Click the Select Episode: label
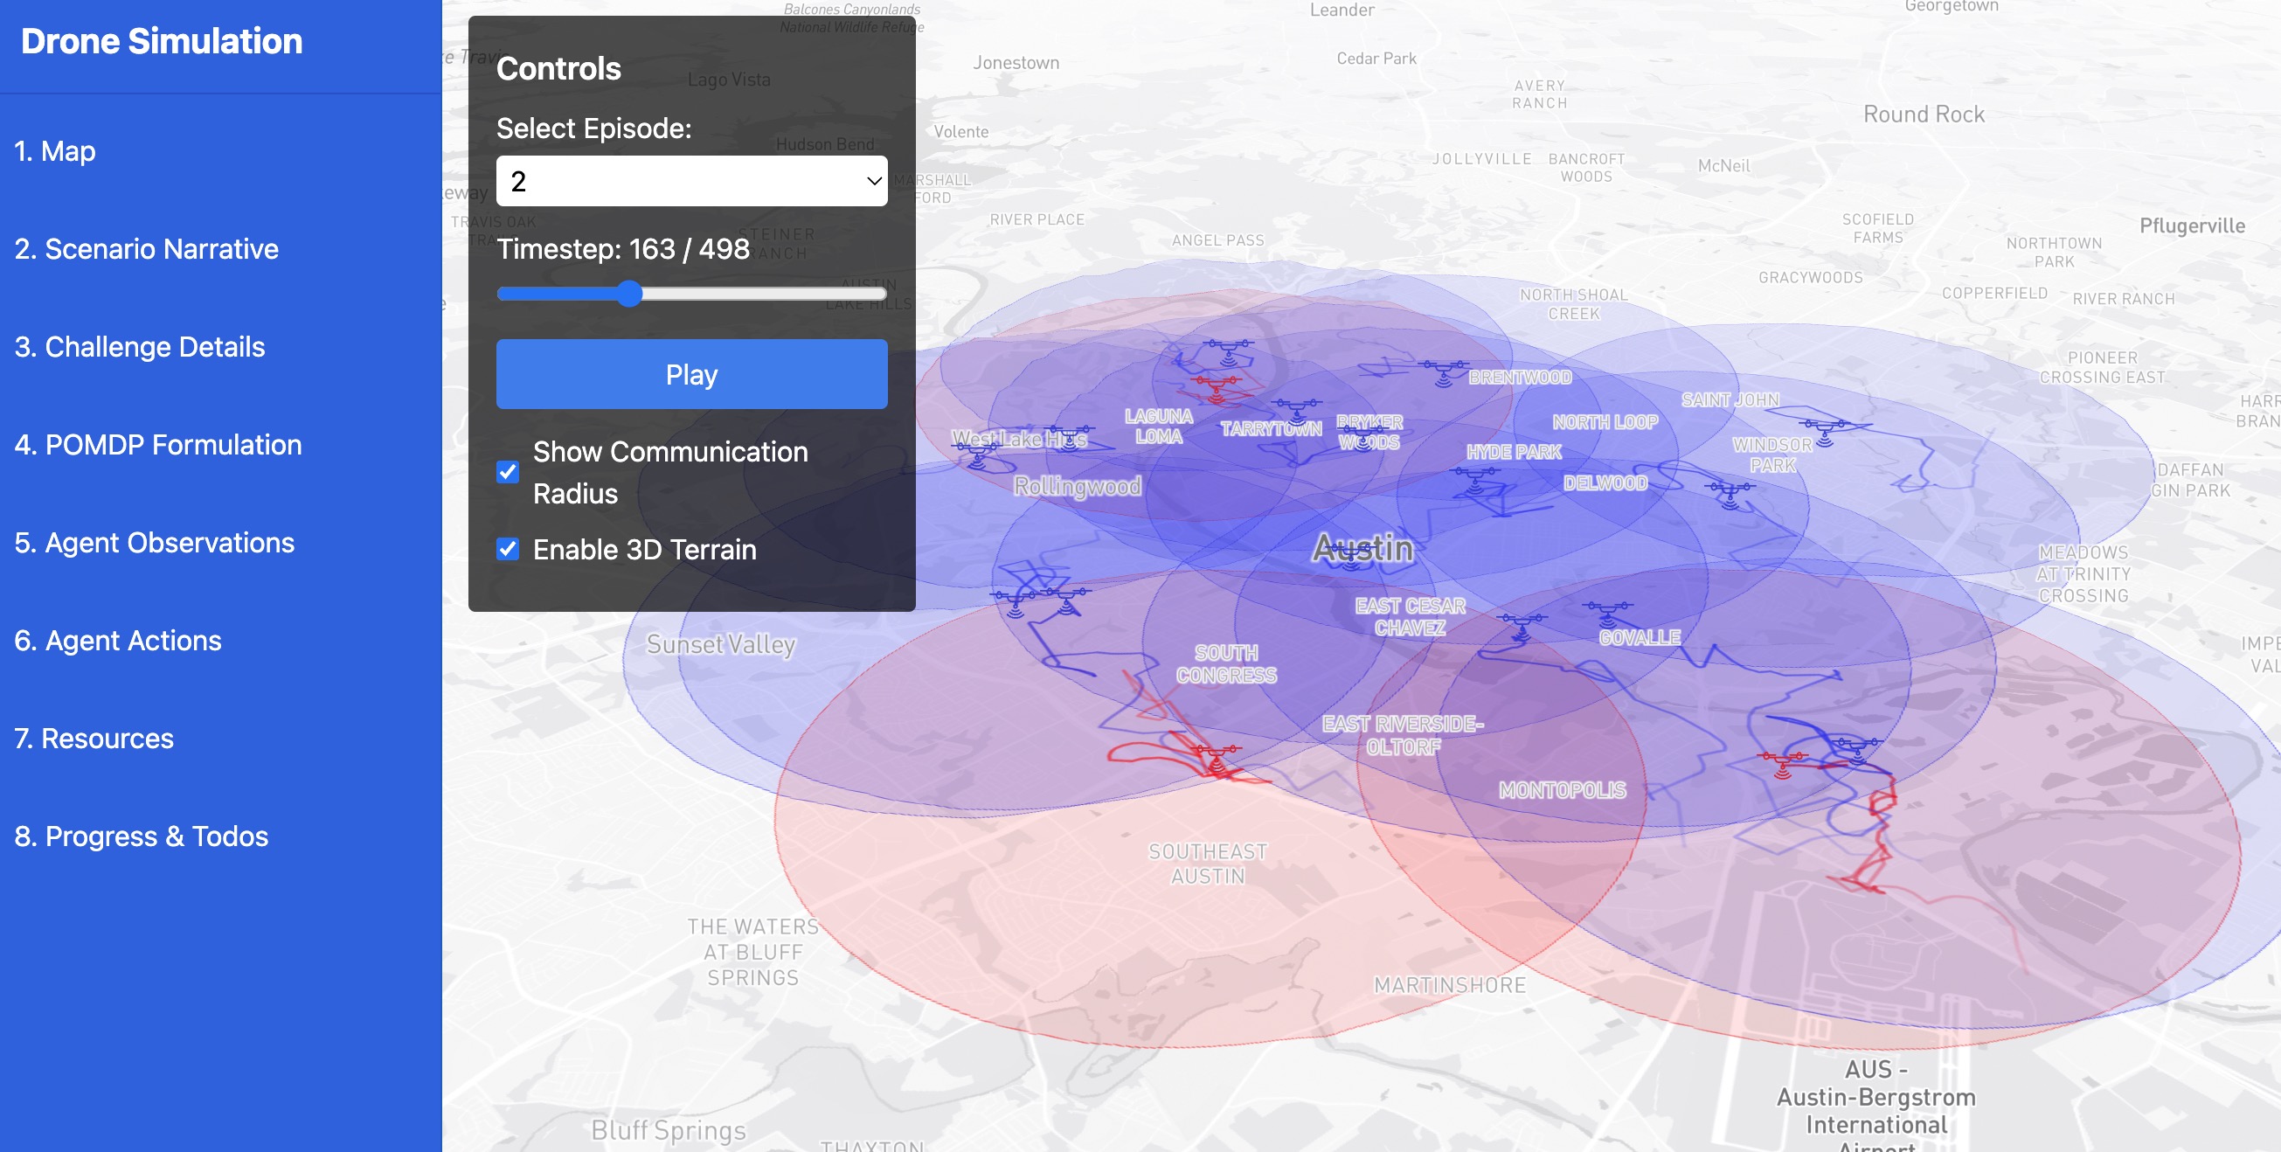This screenshot has width=2281, height=1152. (594, 128)
